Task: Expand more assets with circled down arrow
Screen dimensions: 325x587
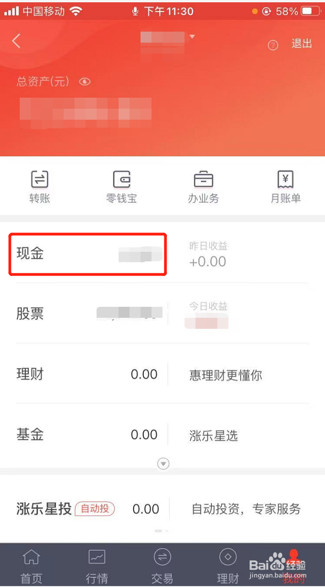Action: (163, 464)
